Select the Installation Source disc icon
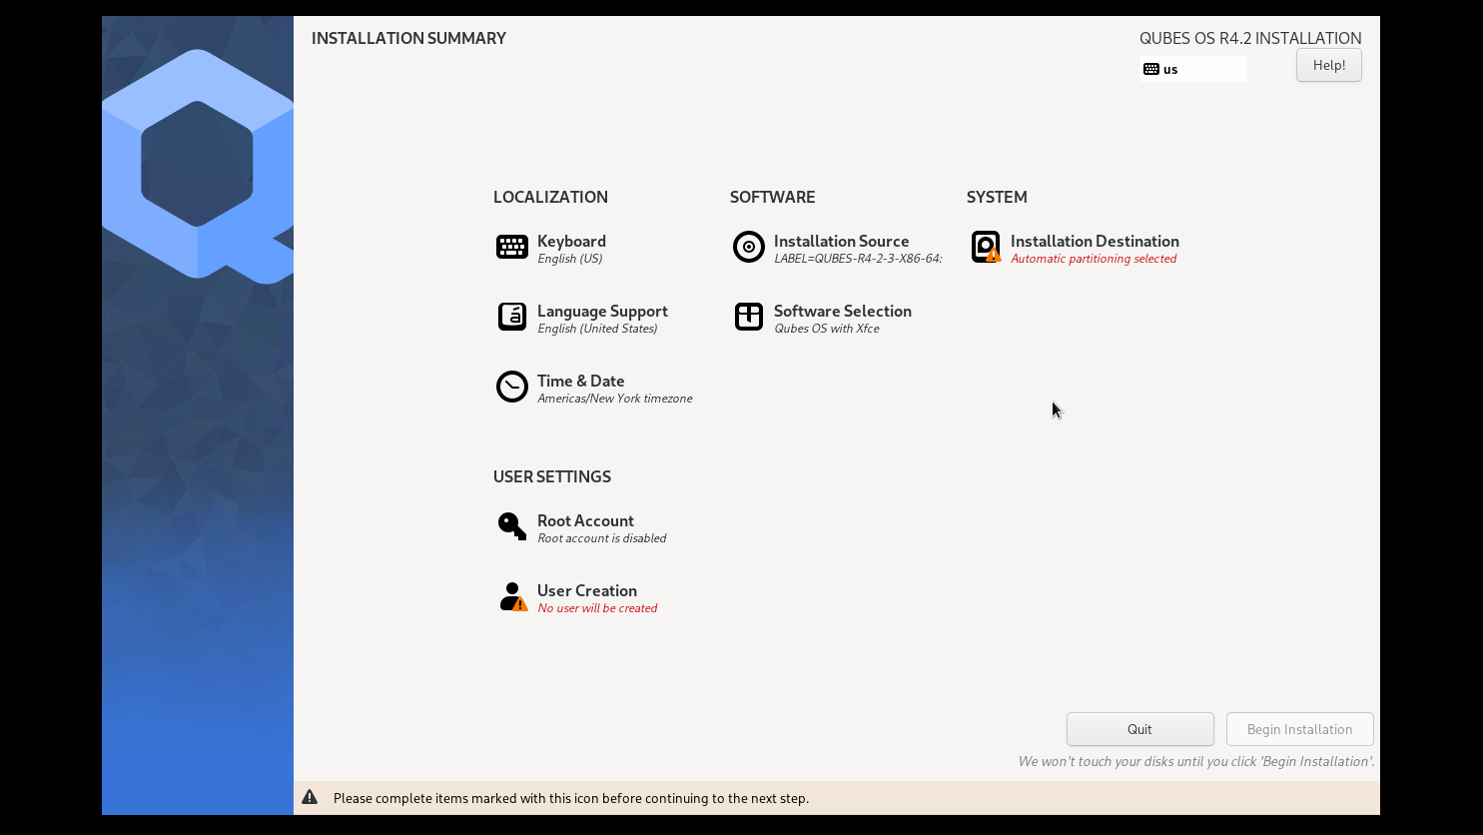 click(x=749, y=247)
